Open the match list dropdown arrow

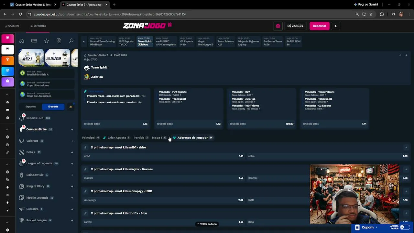[83, 42]
